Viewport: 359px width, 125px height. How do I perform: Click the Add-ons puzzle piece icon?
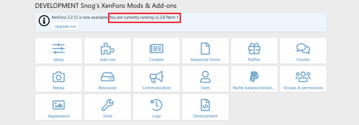point(107,49)
